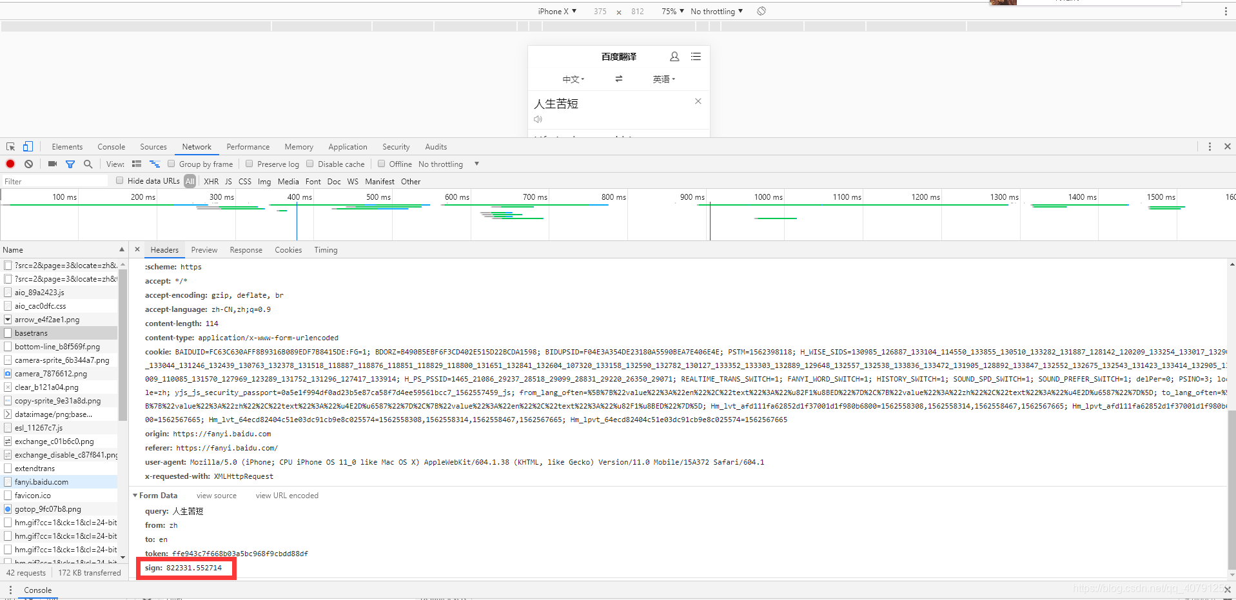Open the Network panel throttling dropdown
This screenshot has height=600, width=1236.
pyautogui.click(x=448, y=164)
